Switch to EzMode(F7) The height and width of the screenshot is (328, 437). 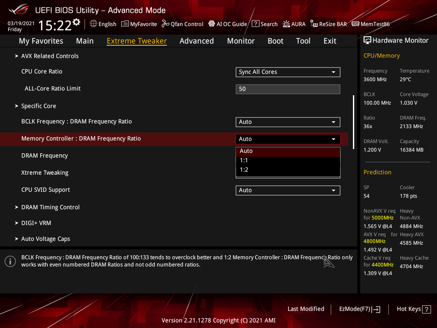[x=355, y=309]
